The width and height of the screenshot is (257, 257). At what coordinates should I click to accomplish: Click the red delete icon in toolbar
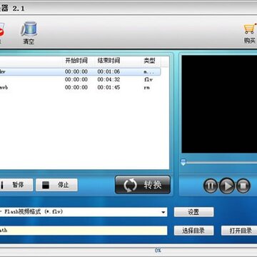[x=2, y=30]
